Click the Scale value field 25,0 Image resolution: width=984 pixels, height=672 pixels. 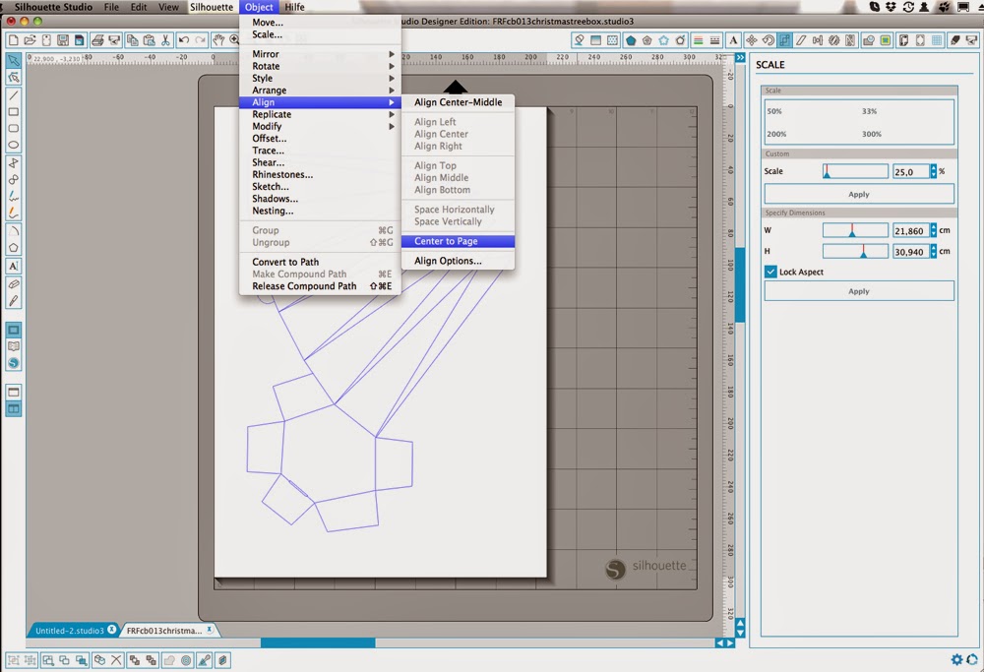(x=910, y=171)
